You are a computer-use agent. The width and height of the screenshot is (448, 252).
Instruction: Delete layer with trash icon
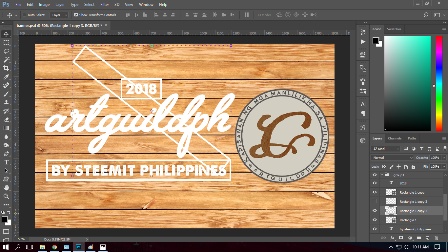[436, 238]
